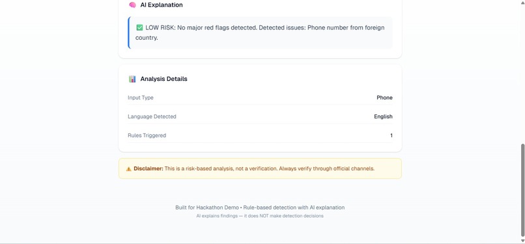Click the green checkmark LOW RISK icon
The height and width of the screenshot is (244, 525).
[139, 27]
